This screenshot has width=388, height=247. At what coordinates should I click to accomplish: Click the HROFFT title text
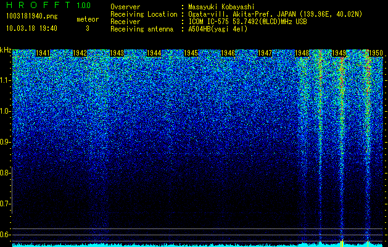[x=38, y=6]
